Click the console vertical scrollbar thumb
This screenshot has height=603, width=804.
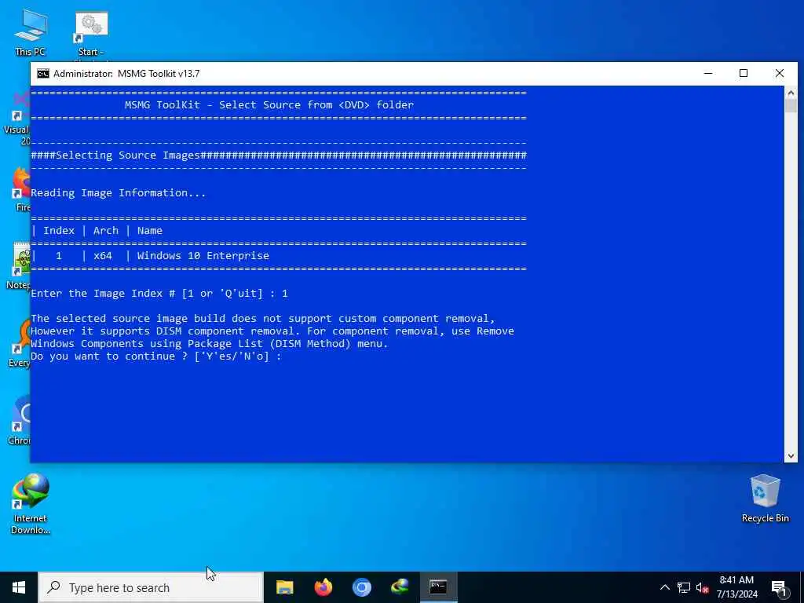coord(791,106)
